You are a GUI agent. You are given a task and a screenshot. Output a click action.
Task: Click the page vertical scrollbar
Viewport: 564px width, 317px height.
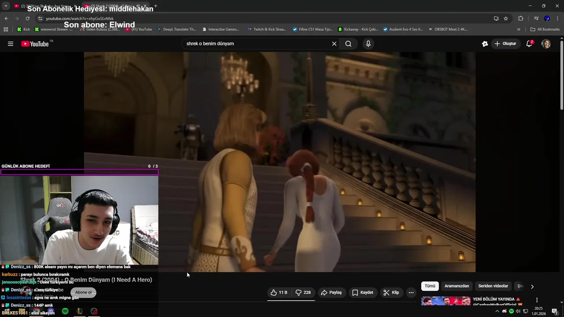561,75
